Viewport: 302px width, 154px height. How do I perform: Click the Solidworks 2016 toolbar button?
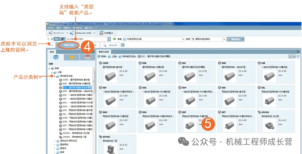click(81, 33)
